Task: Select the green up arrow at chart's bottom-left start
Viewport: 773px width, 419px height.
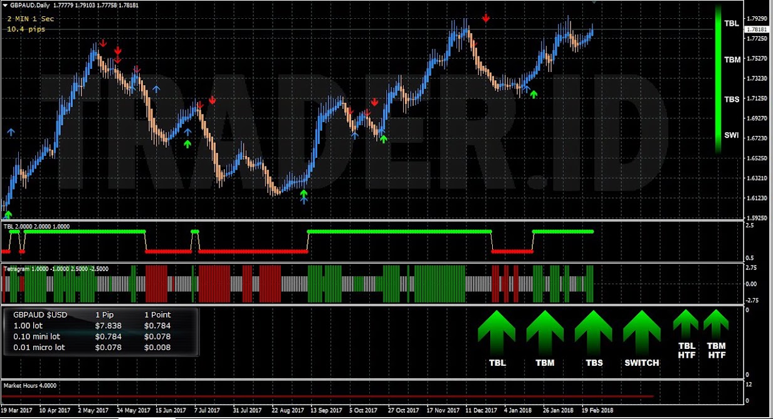Action: click(8, 215)
